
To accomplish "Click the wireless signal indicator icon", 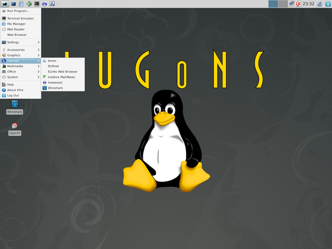I will [x=320, y=4].
